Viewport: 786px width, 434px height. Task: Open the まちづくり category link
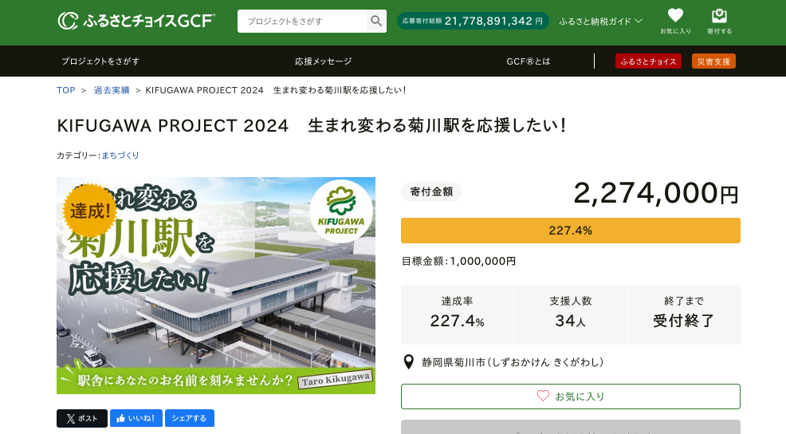pos(120,155)
